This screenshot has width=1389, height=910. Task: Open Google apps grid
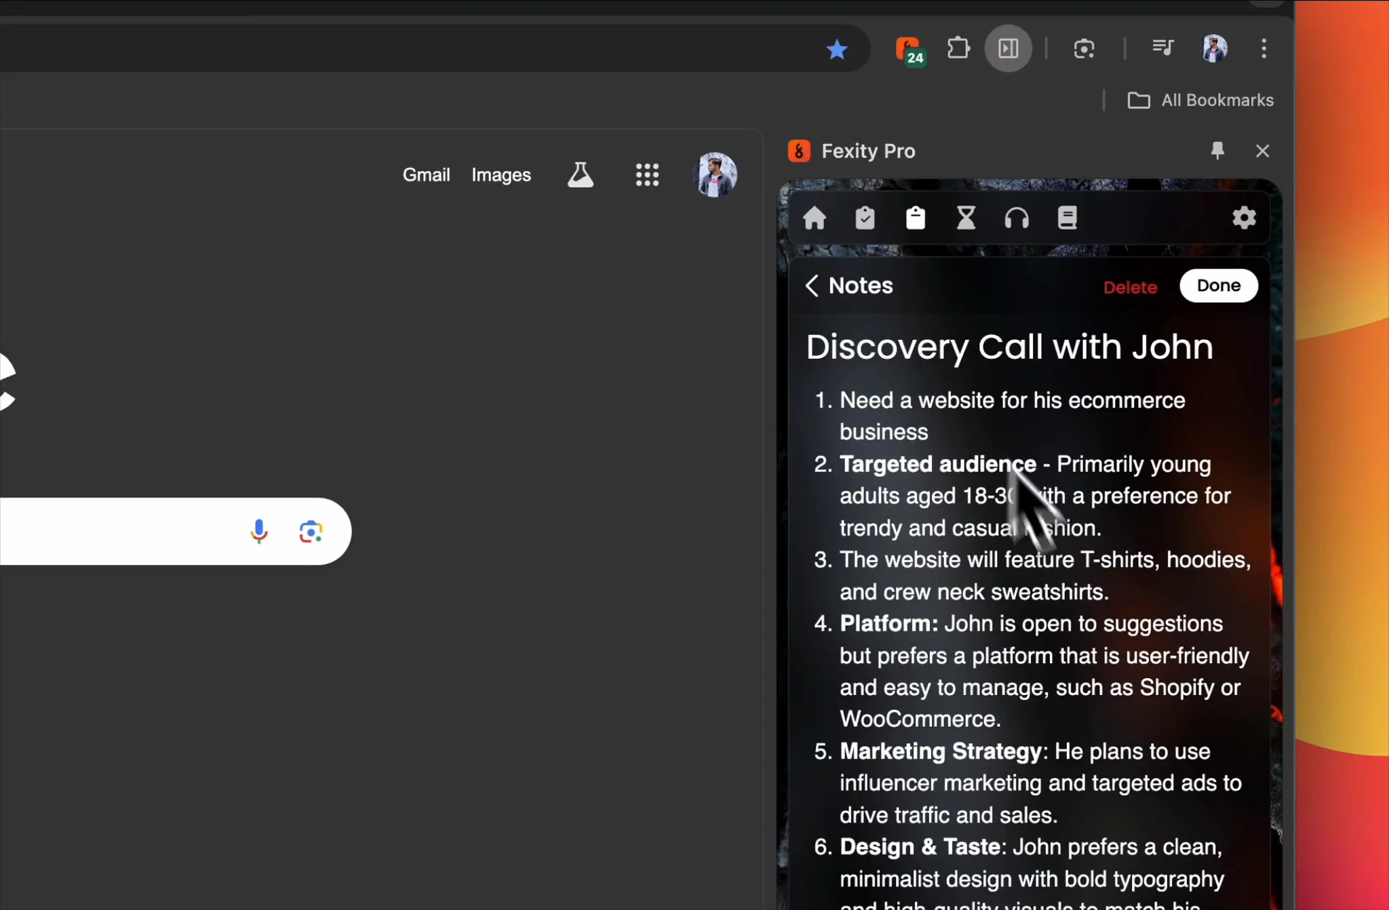coord(647,175)
